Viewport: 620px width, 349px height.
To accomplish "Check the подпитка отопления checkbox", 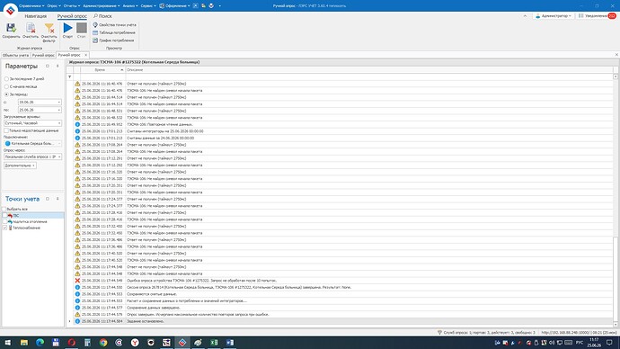I will click(x=4, y=221).
